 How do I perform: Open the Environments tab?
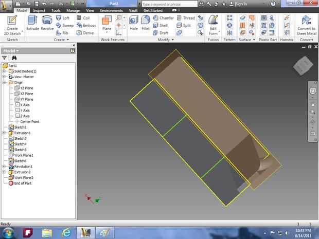tap(111, 10)
